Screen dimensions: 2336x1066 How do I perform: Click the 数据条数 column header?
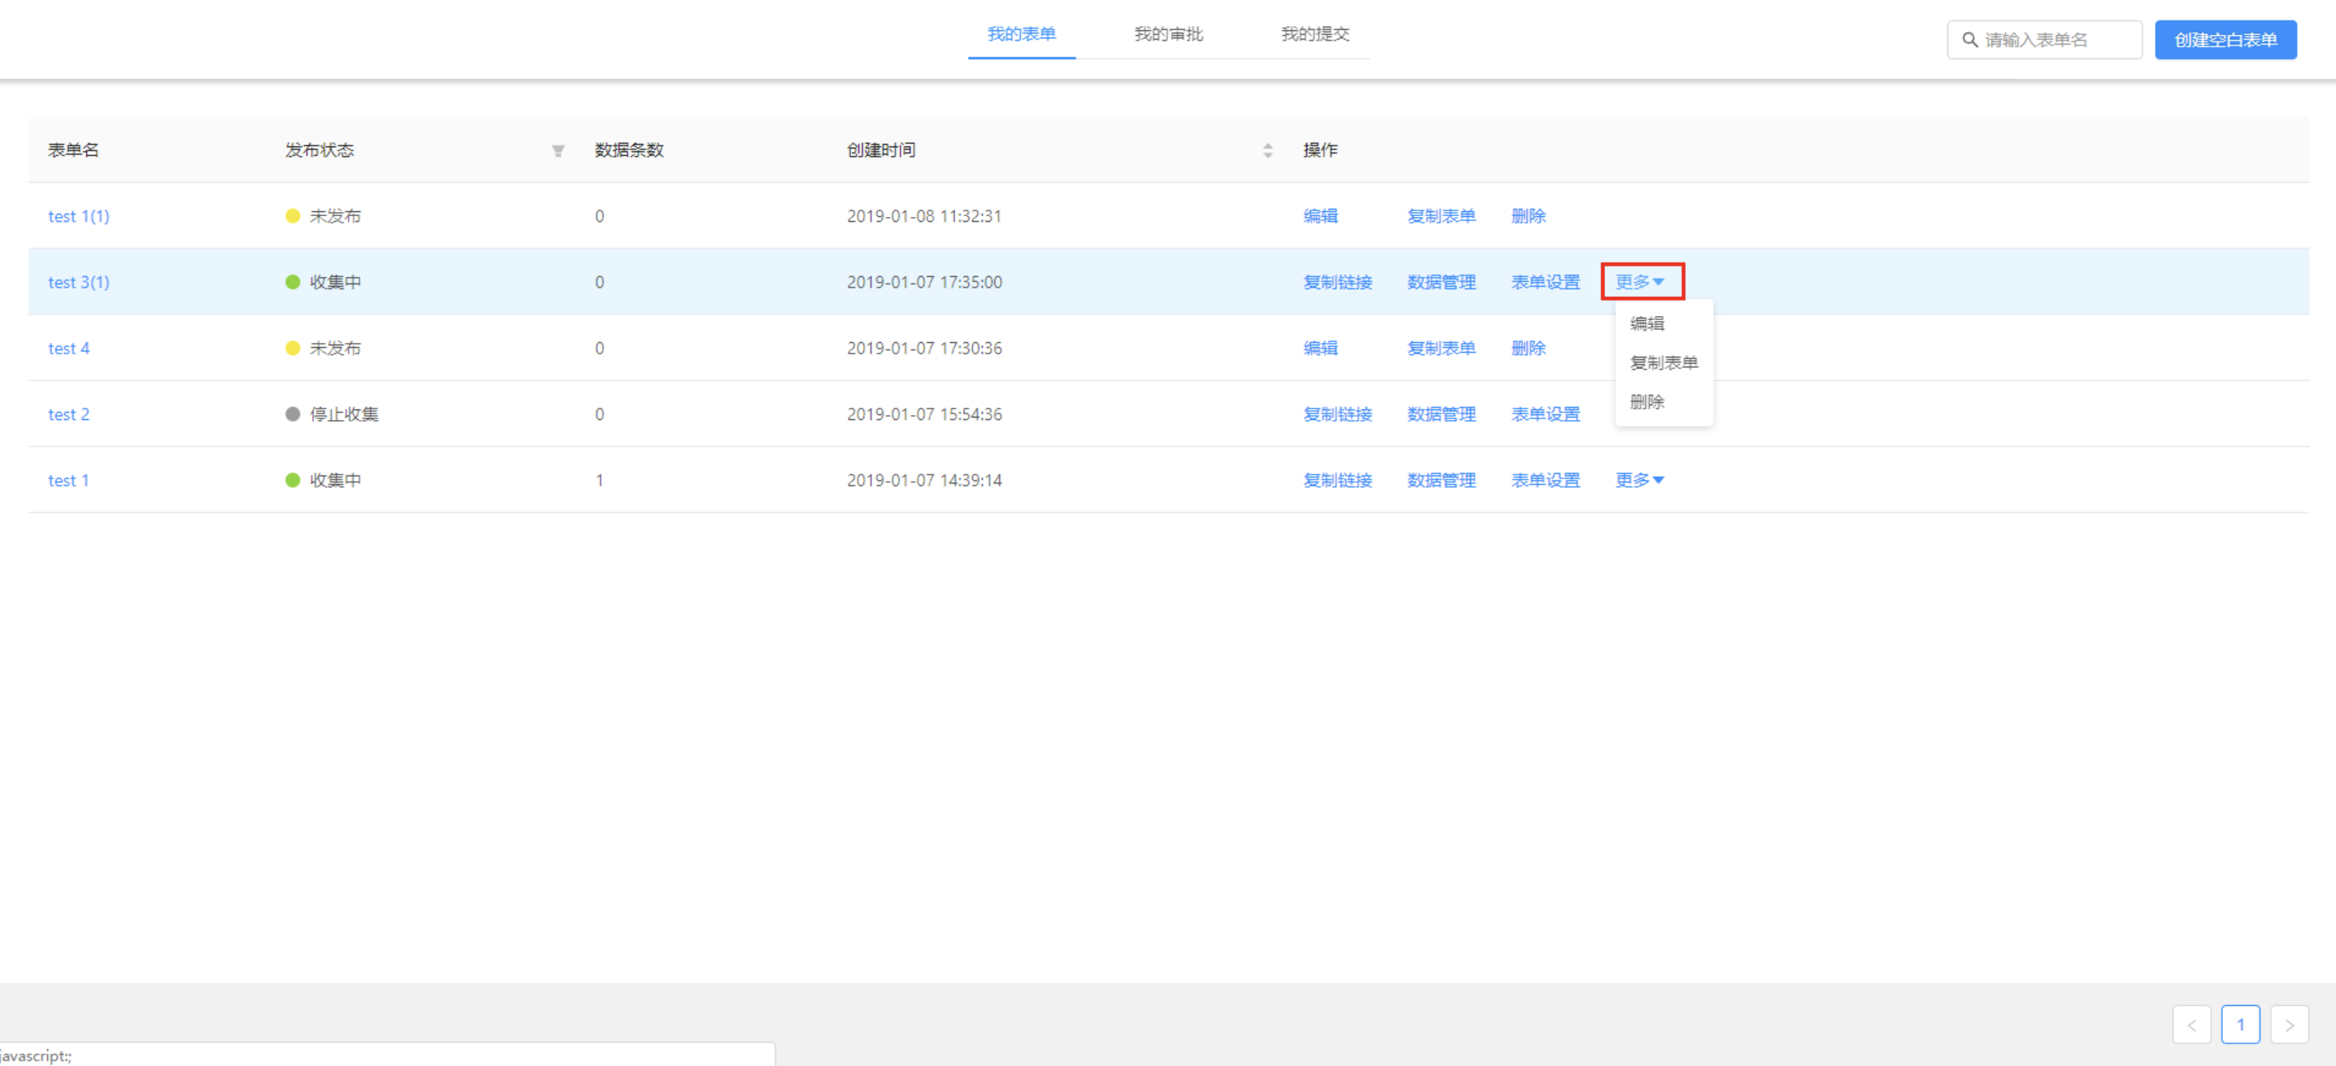[x=629, y=150]
